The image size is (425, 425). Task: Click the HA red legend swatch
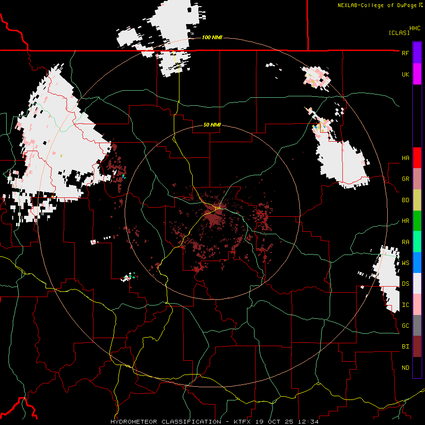[x=417, y=158]
